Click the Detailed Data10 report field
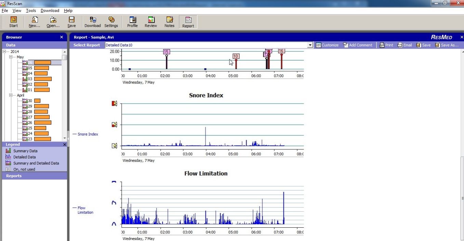Image resolution: width=464 pixels, height=241 pixels. click(x=206, y=45)
